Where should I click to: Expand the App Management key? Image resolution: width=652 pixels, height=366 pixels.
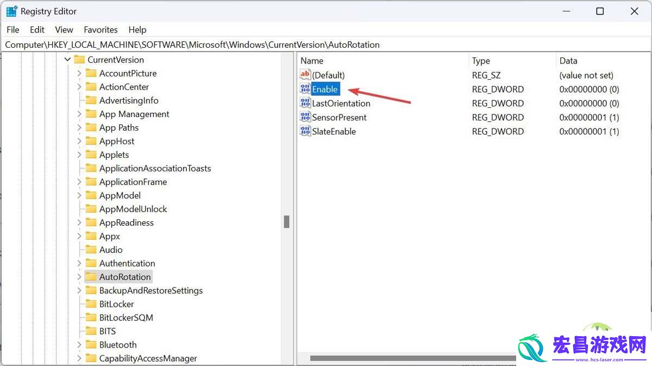[x=79, y=114]
